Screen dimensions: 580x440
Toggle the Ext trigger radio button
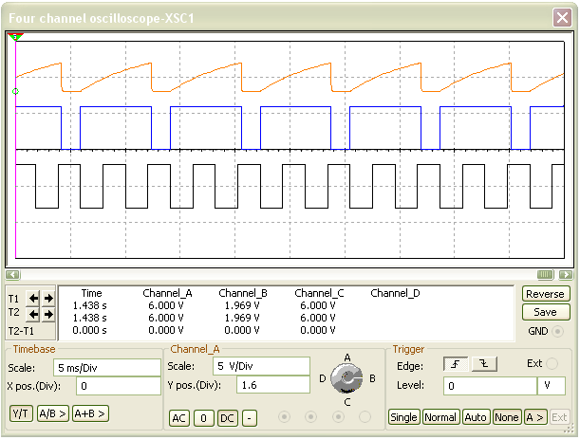coord(552,363)
